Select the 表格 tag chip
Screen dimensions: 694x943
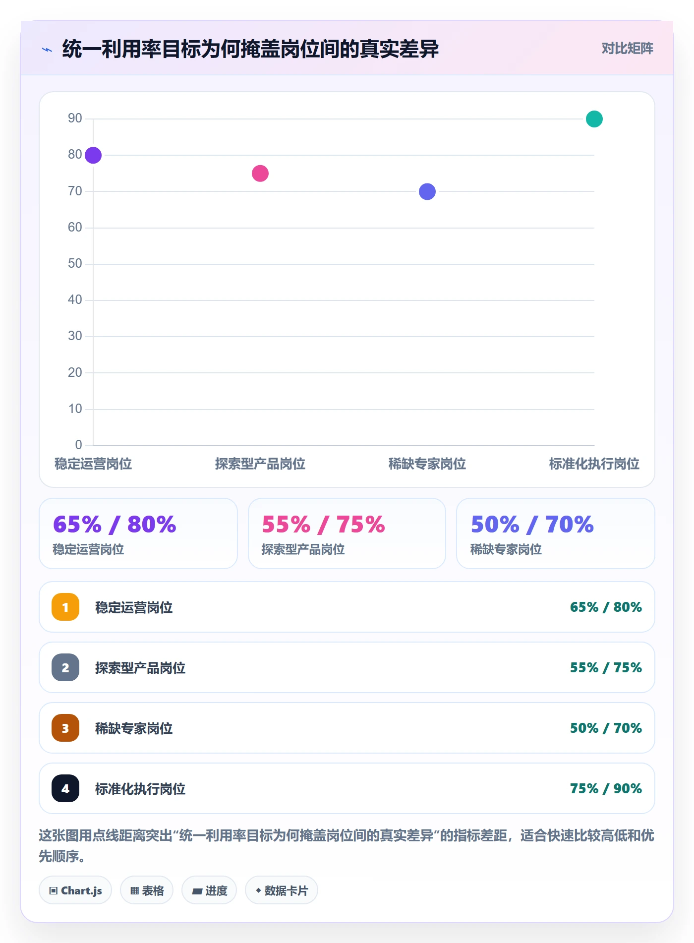point(147,890)
